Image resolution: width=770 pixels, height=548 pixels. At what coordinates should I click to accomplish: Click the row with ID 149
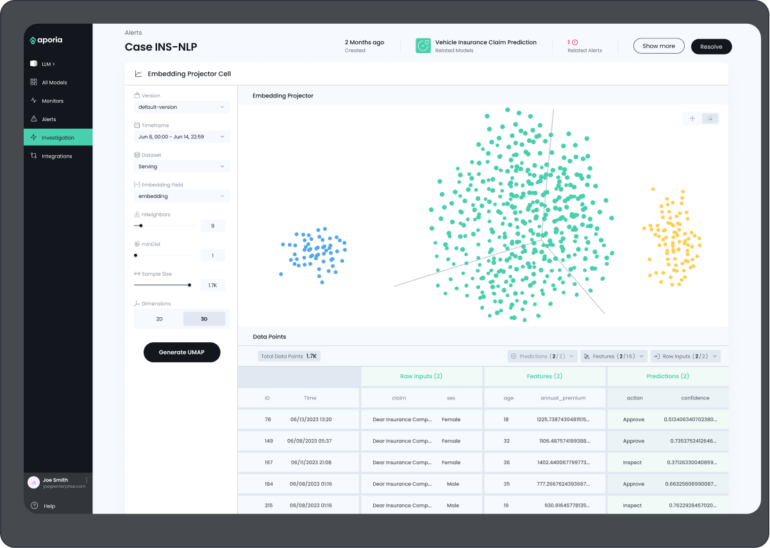[483, 441]
